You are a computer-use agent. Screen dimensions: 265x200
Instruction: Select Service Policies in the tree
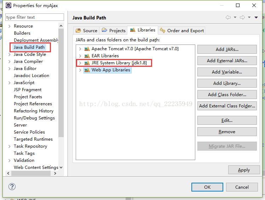[29, 132]
